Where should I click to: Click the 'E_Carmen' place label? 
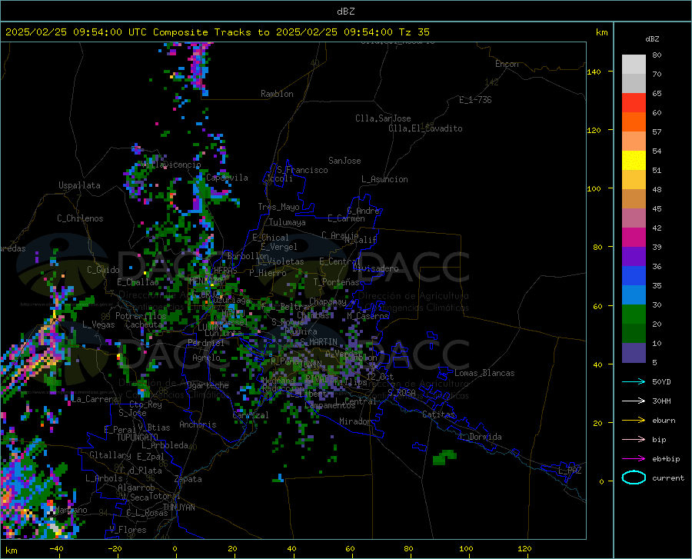click(x=346, y=218)
